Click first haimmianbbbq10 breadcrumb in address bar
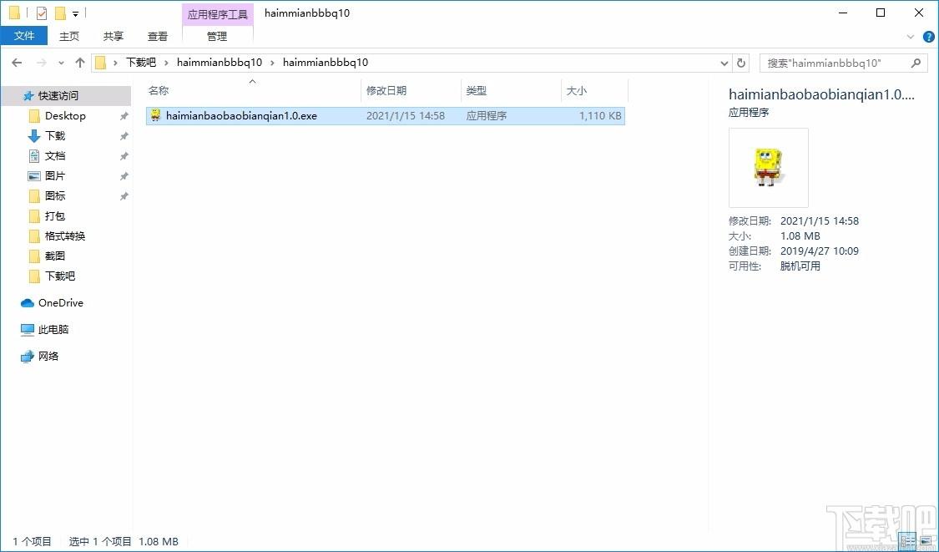The image size is (939, 552). pyautogui.click(x=220, y=63)
